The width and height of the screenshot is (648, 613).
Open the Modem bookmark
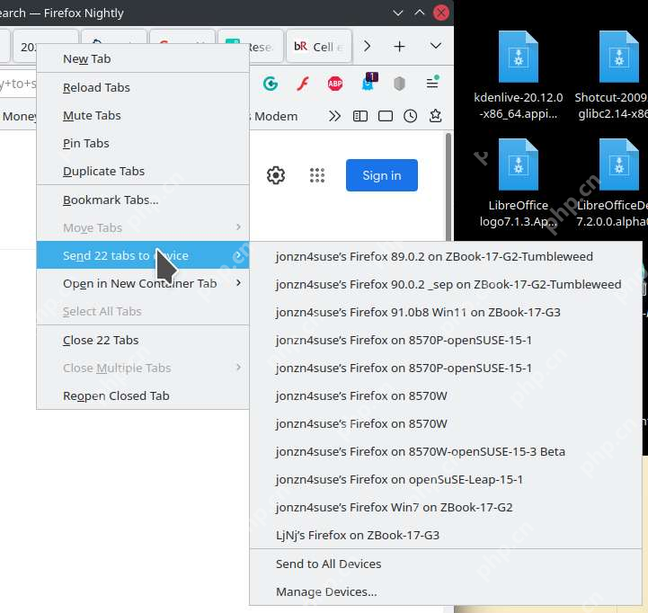tap(276, 117)
